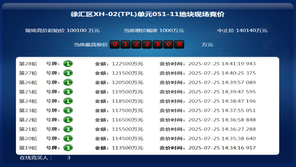Click amount 118500万元
Image resolution: width=296 pixels, height=167 pixels.
[x=127, y=101]
